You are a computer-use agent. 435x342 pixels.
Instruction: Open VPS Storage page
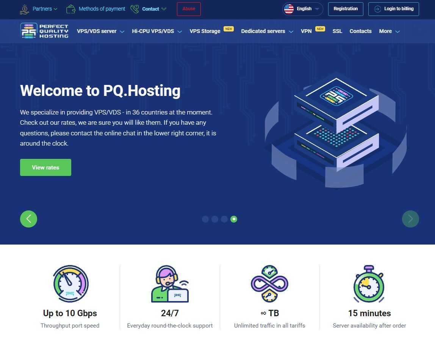(x=205, y=31)
